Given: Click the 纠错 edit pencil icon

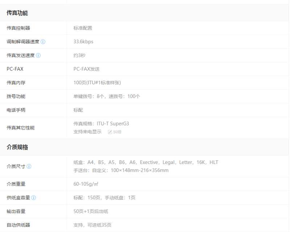Looking at the screenshot, I should [110, 132].
